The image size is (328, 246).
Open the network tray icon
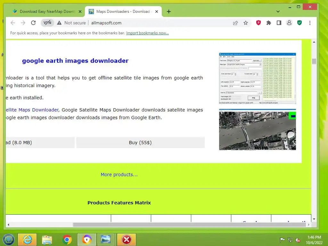[x=290, y=240]
